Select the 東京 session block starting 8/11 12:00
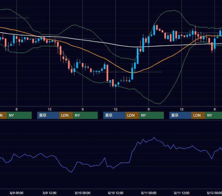Screen dimensions: 222x196 pyautogui.click(x=180, y=115)
